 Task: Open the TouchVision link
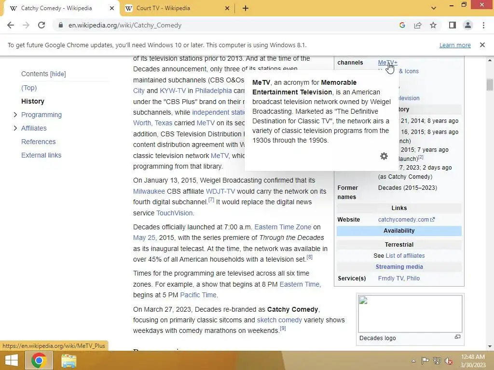point(175,213)
